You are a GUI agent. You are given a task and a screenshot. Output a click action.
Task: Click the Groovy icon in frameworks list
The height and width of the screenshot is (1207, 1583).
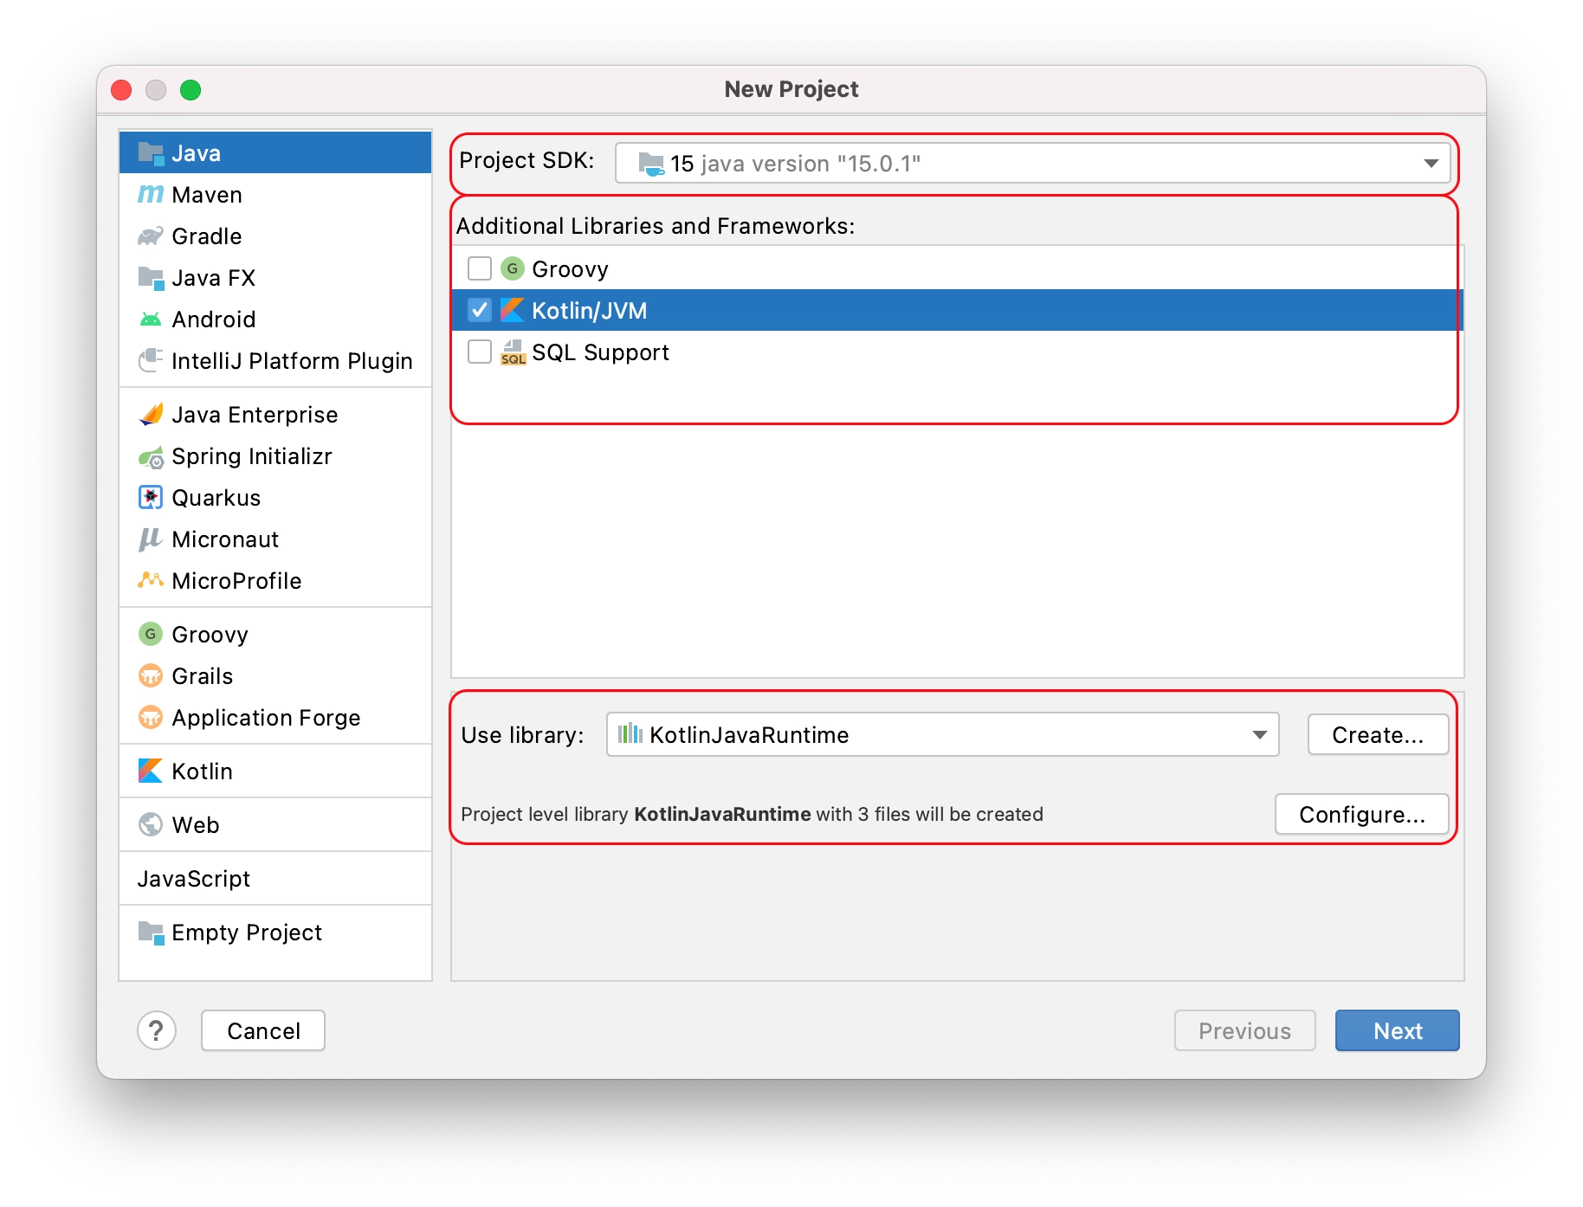pos(513,268)
